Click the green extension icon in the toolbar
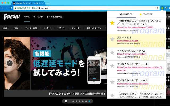The width and height of the screenshot is (170, 106). pyautogui.click(x=162, y=8)
